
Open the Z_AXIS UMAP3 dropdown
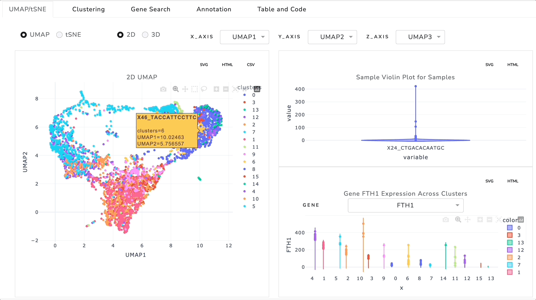pos(420,37)
